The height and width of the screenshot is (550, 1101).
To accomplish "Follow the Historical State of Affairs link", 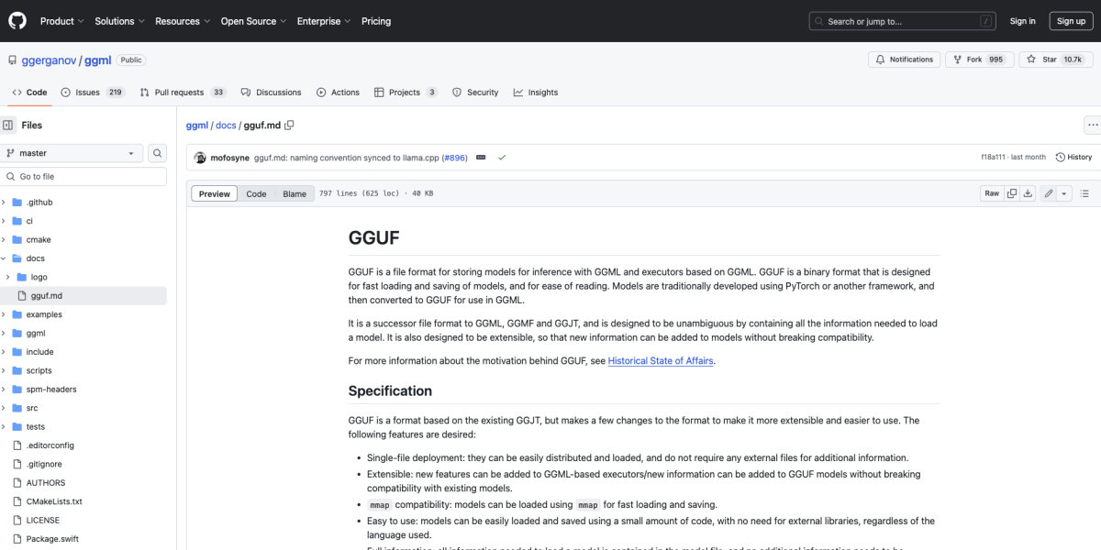I will (660, 360).
